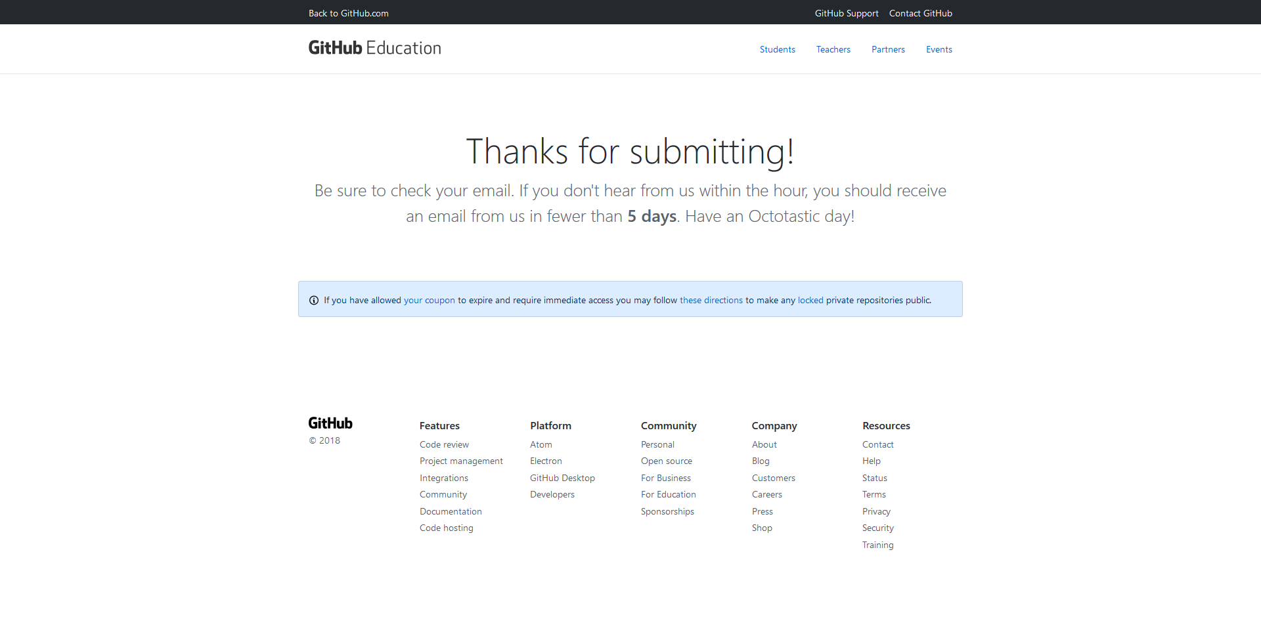
Task: Click the Company column heading
Action: point(774,425)
